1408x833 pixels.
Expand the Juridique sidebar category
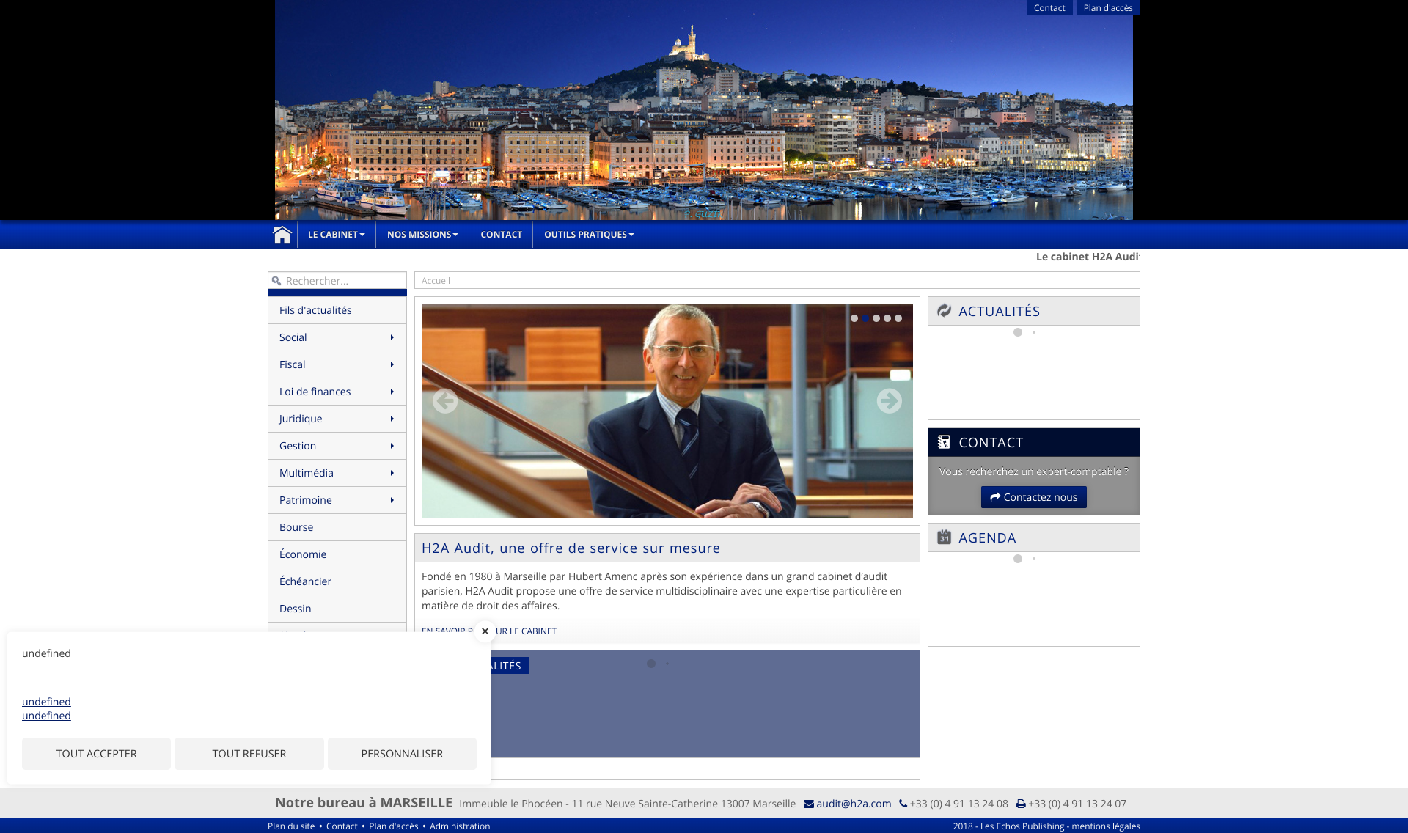[x=337, y=419]
